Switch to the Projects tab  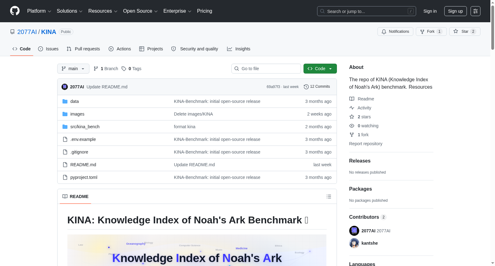point(151,49)
